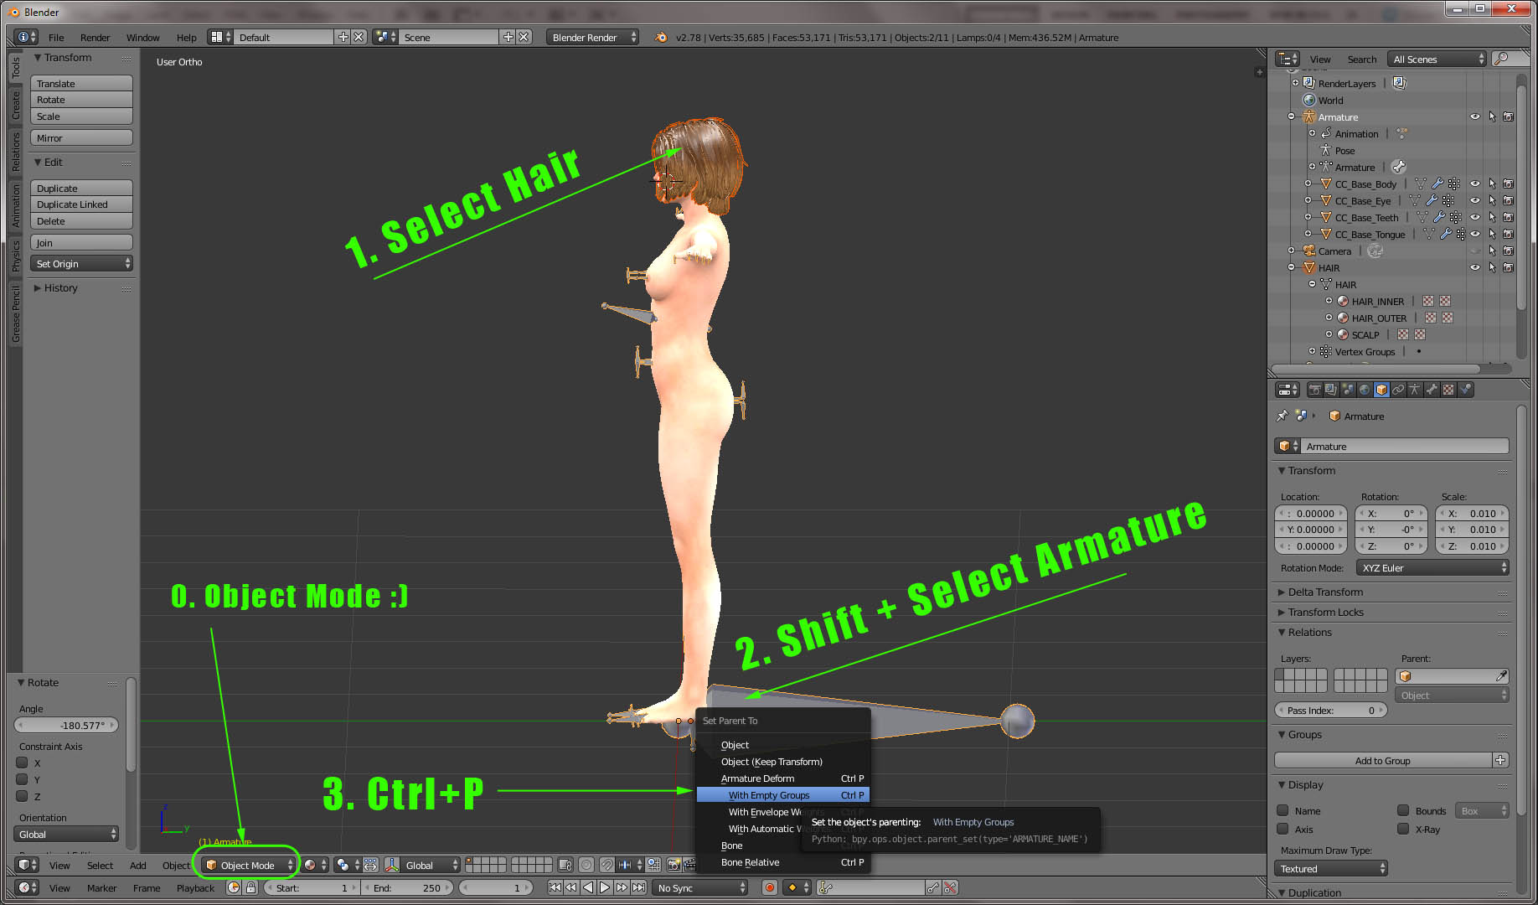Image resolution: width=1538 pixels, height=905 pixels.
Task: Click the Delete button in Edit panel
Action: [81, 221]
